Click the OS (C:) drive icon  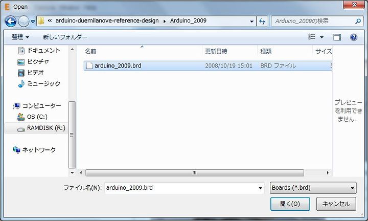(21, 117)
